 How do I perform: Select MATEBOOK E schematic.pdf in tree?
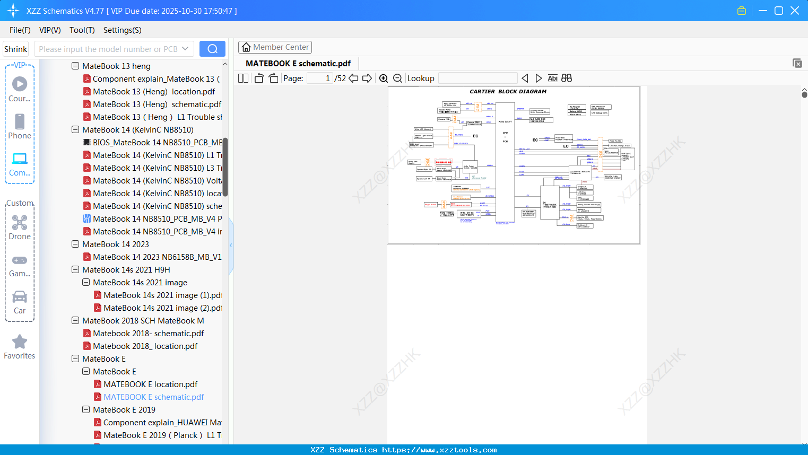[149, 397]
